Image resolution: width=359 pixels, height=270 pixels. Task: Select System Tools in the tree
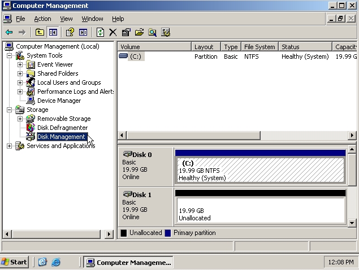click(45, 55)
